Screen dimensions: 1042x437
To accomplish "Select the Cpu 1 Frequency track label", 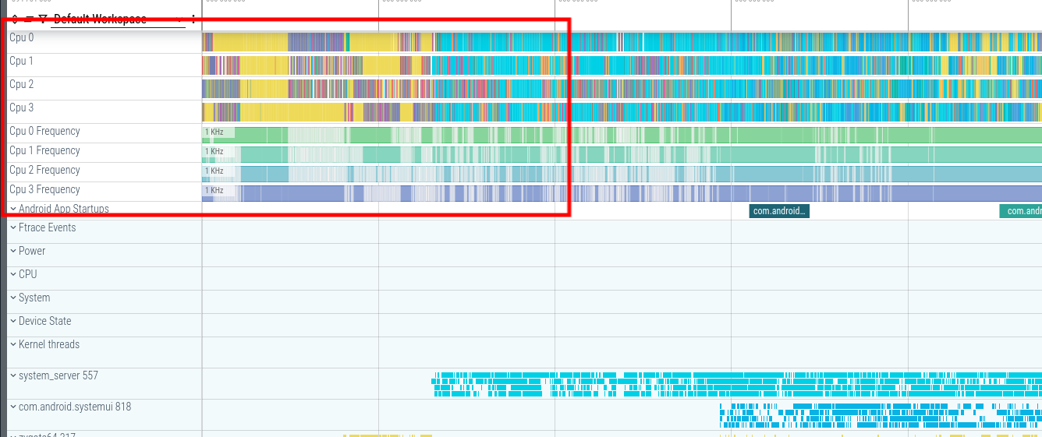I will tap(44, 151).
